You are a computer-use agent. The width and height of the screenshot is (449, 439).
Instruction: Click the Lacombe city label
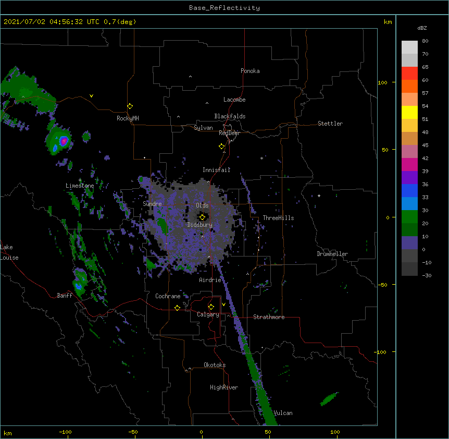tap(234, 100)
